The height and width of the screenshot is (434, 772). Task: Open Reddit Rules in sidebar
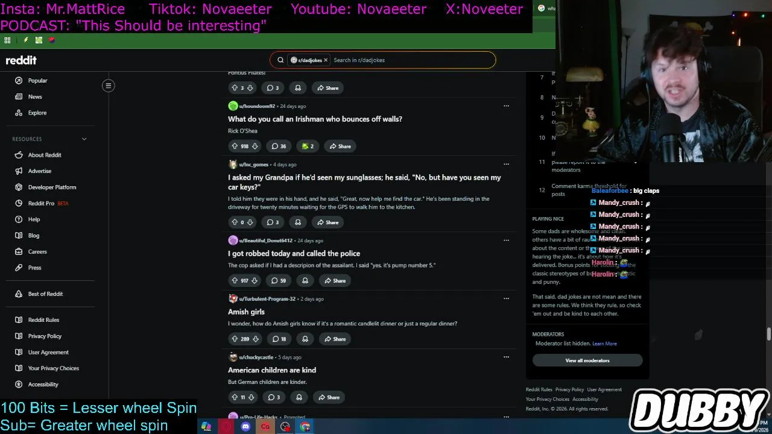click(x=43, y=320)
